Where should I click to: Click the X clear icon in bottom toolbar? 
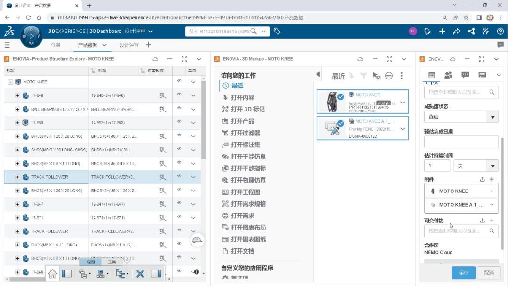[141, 274]
